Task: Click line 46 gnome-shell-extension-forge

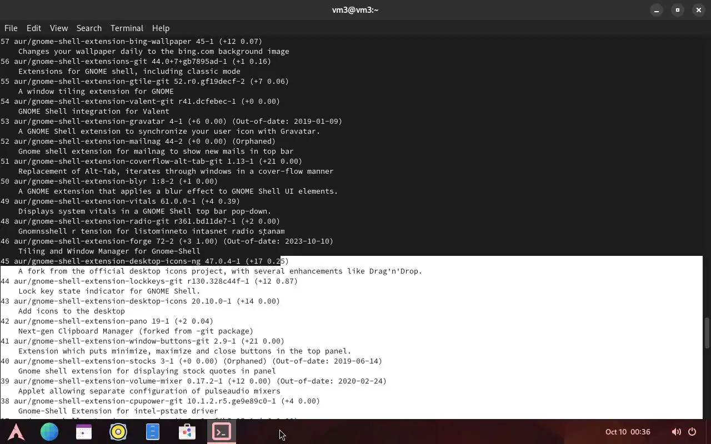Action: click(167, 241)
